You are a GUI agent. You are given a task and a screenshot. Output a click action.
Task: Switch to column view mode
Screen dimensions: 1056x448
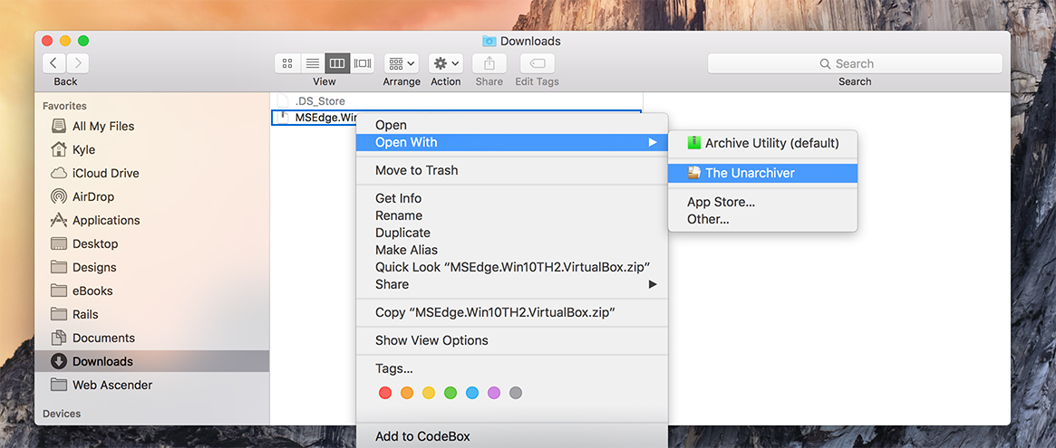[337, 63]
